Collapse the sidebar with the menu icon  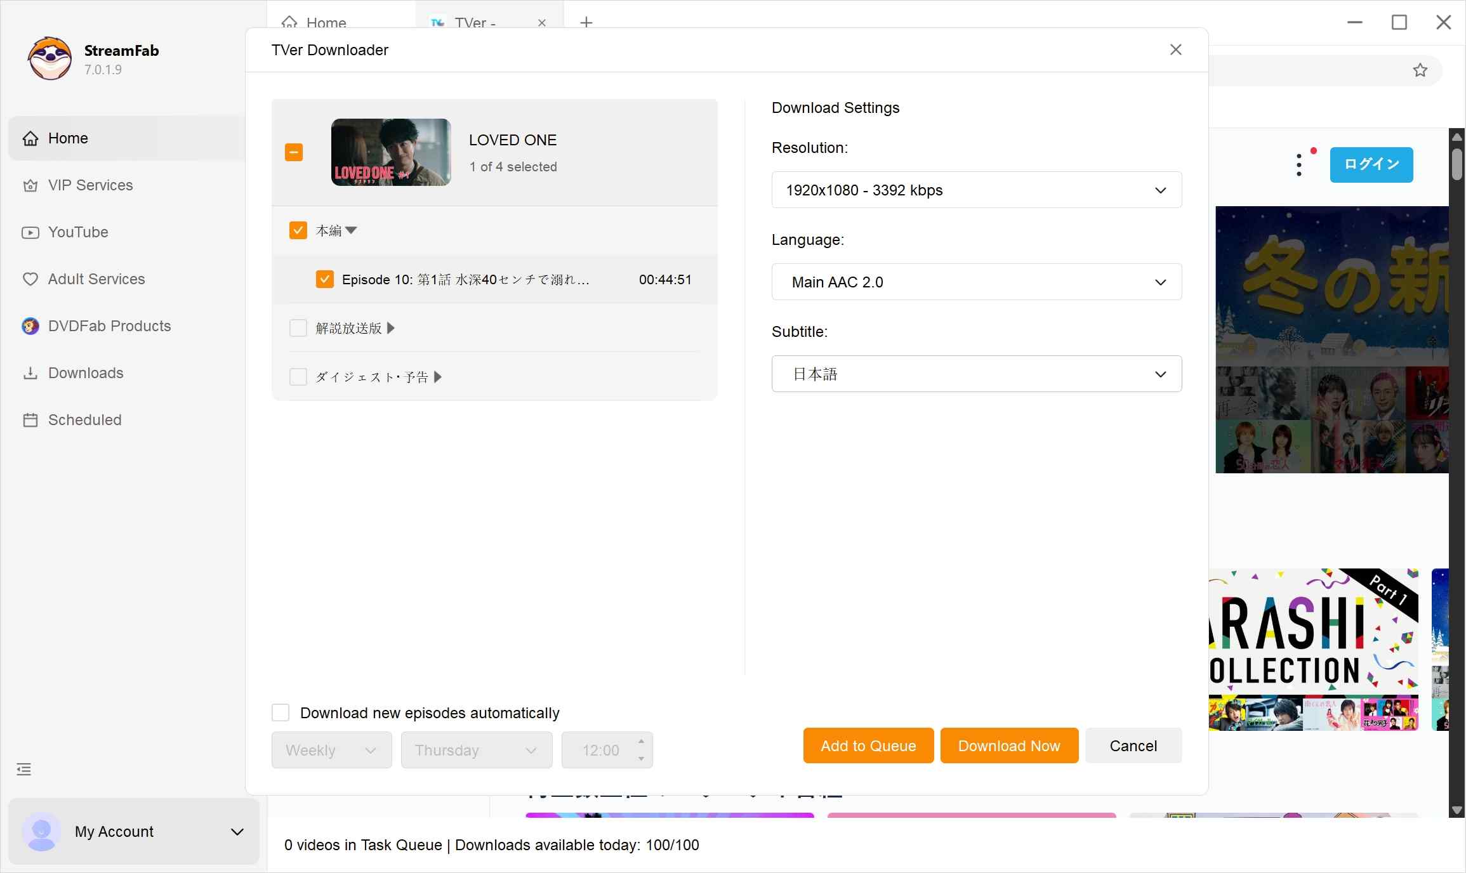[x=24, y=770]
